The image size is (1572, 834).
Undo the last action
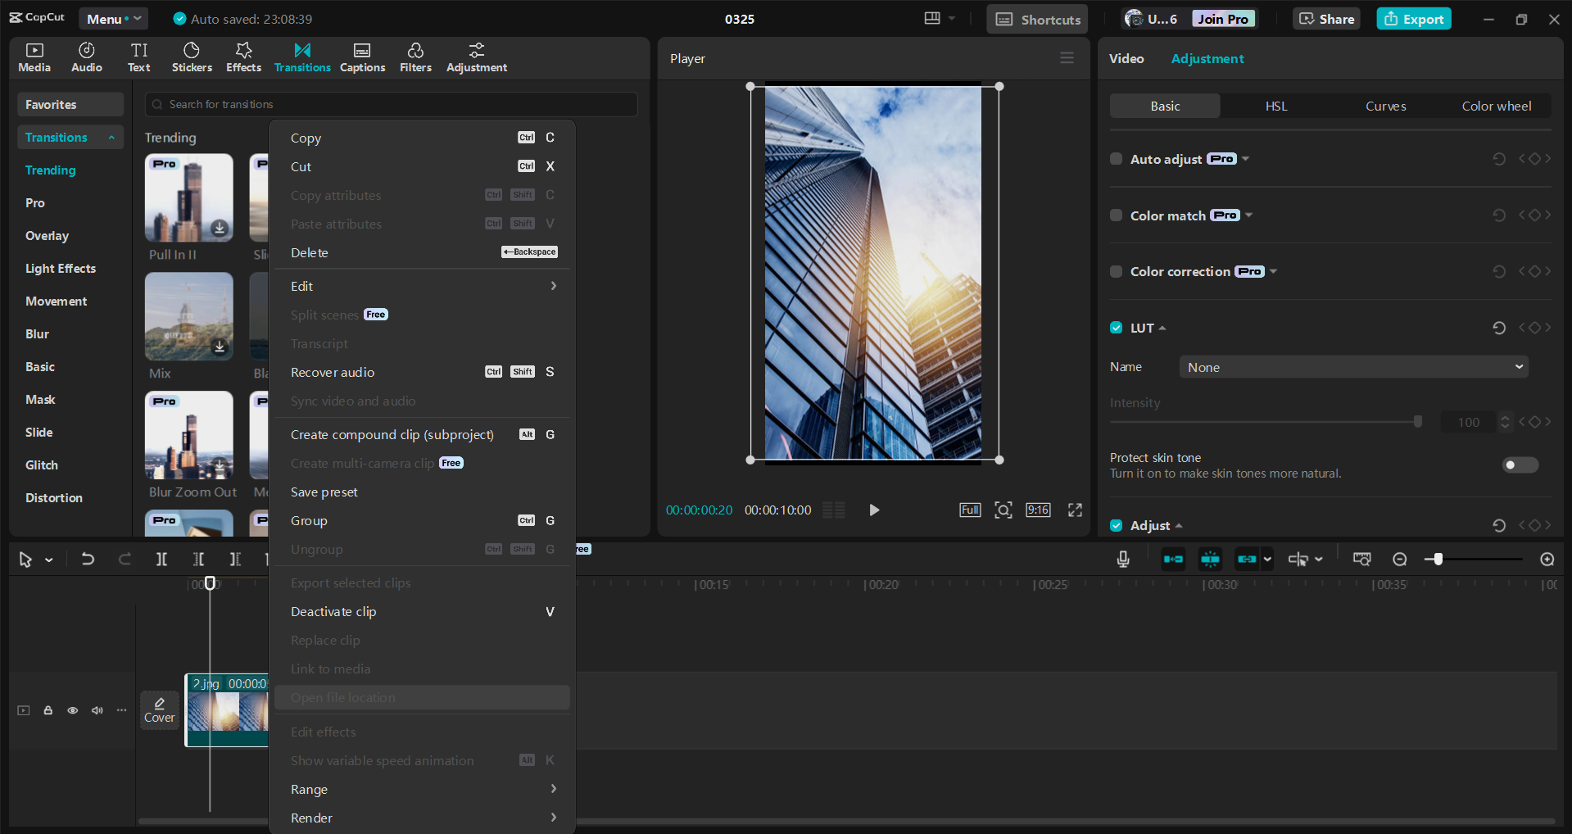tap(88, 560)
